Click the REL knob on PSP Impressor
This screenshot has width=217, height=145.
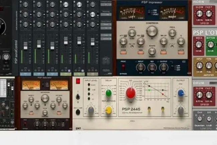[141, 41]
